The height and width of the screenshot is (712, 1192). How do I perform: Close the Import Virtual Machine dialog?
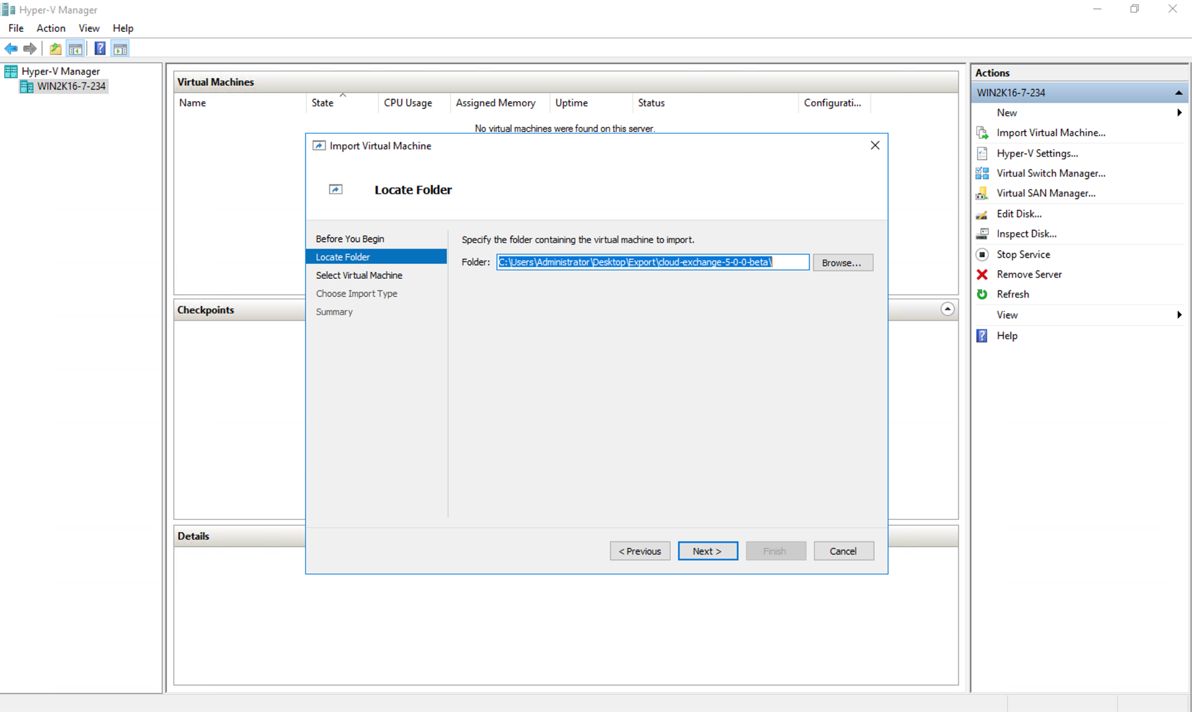coord(875,146)
